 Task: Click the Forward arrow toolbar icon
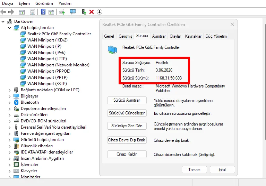click(11, 12)
